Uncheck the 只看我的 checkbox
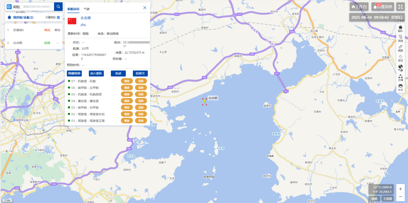Screen dimensions: 408x203 click(x=58, y=17)
